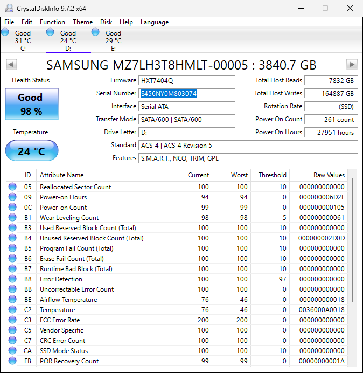Click the Error Detection threshold value 97
This screenshot has width=363, height=373.
pyautogui.click(x=282, y=279)
